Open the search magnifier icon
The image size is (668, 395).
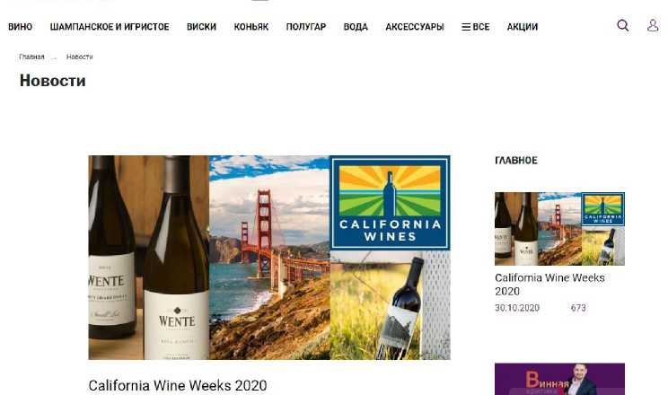coord(623,25)
